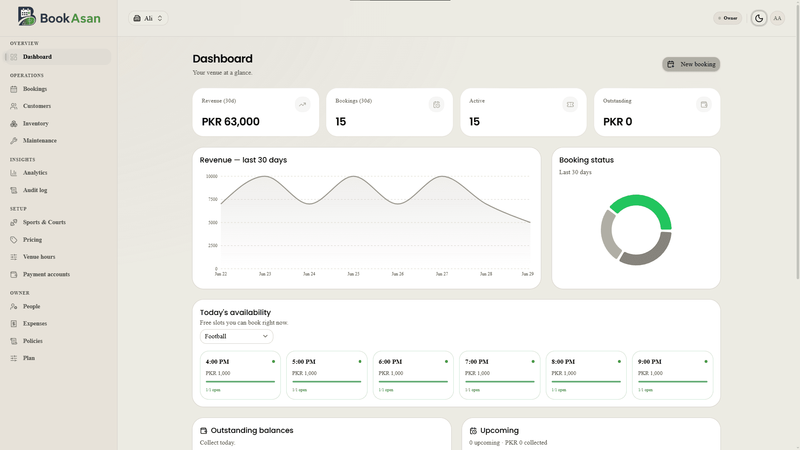Click the '0 upcoming · PKR 0 collected' text

508,443
